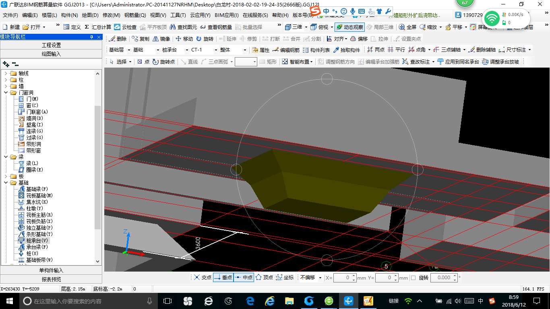Click 旋转点 rotate point tool
Viewport: 550px width, 309px height.
(x=163, y=62)
